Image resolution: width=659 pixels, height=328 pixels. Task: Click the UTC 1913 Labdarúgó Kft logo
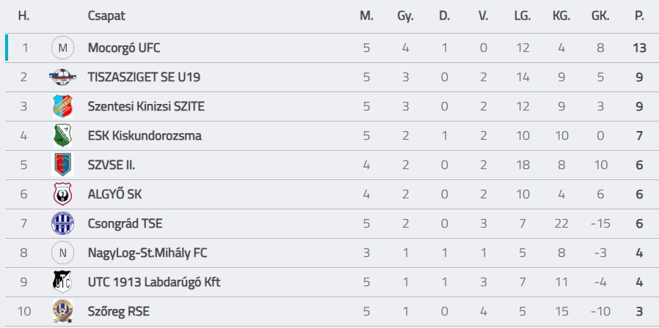[x=62, y=282]
